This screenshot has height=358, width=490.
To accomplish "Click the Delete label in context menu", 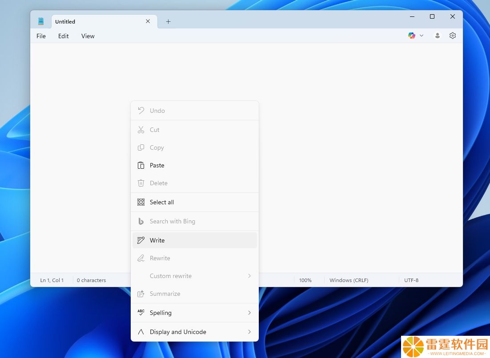I will point(158,183).
